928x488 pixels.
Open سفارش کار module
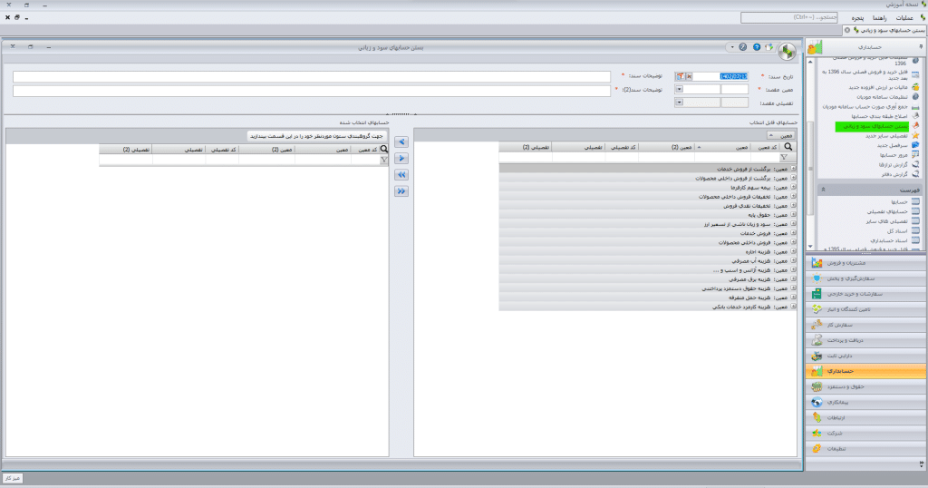coord(865,325)
